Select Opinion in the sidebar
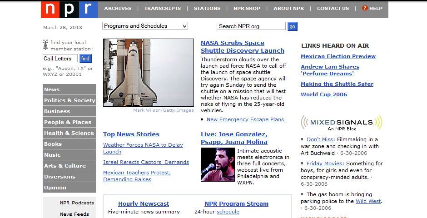The height and width of the screenshot is (218, 427). 69,187
